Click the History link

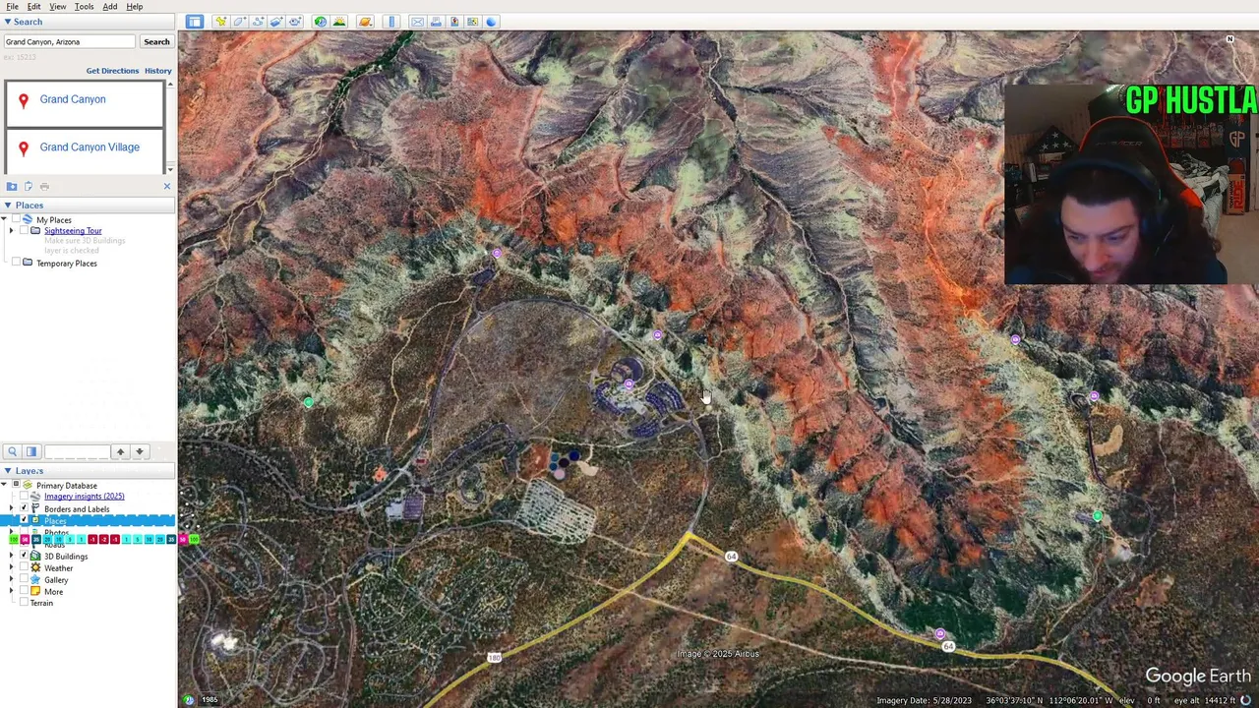pyautogui.click(x=157, y=71)
